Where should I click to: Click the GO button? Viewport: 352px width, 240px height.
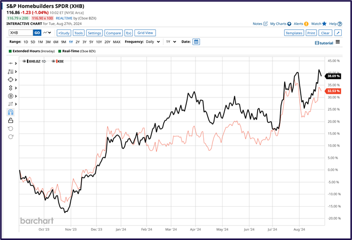[x=37, y=33]
